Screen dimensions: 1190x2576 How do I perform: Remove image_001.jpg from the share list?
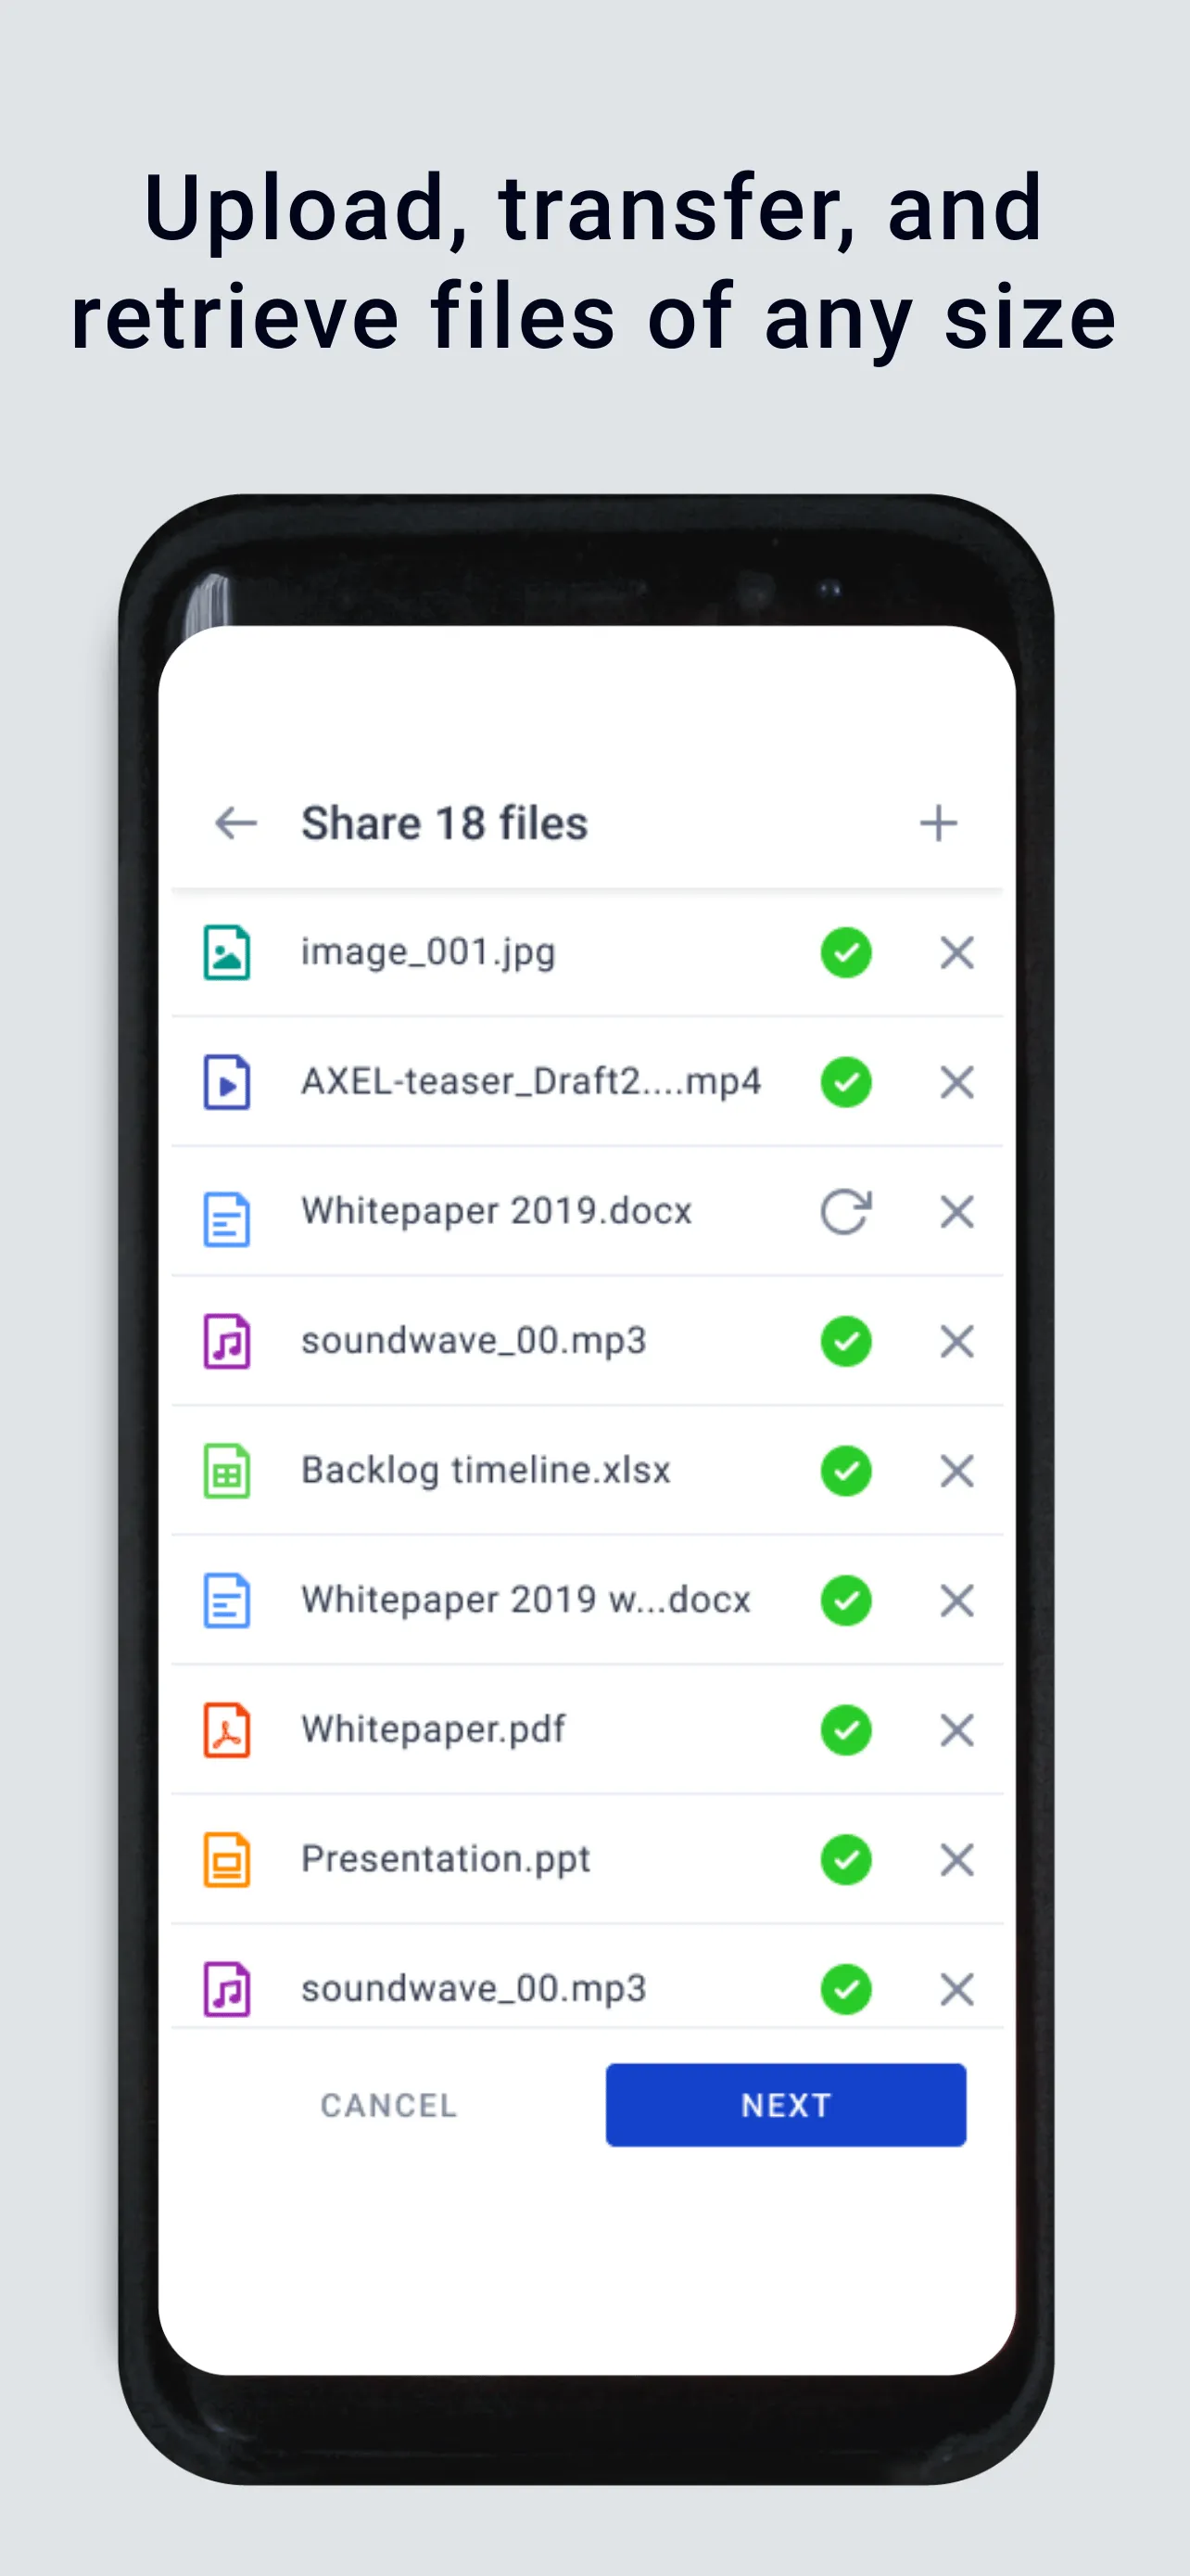tap(957, 952)
